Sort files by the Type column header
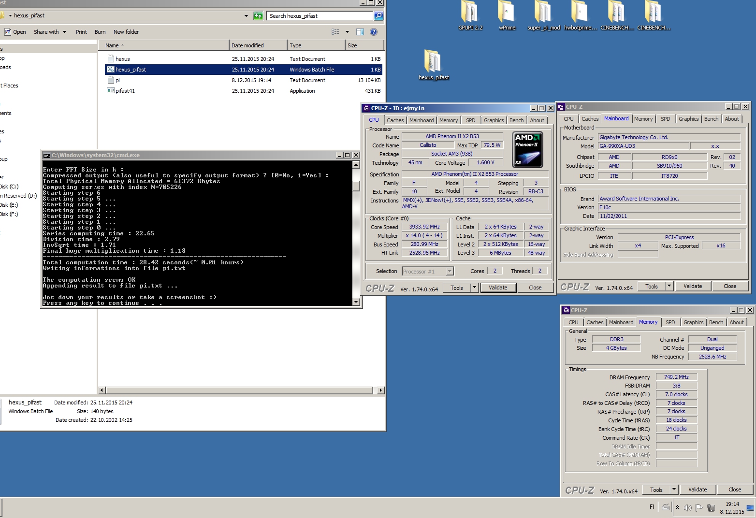The width and height of the screenshot is (756, 518). point(316,45)
